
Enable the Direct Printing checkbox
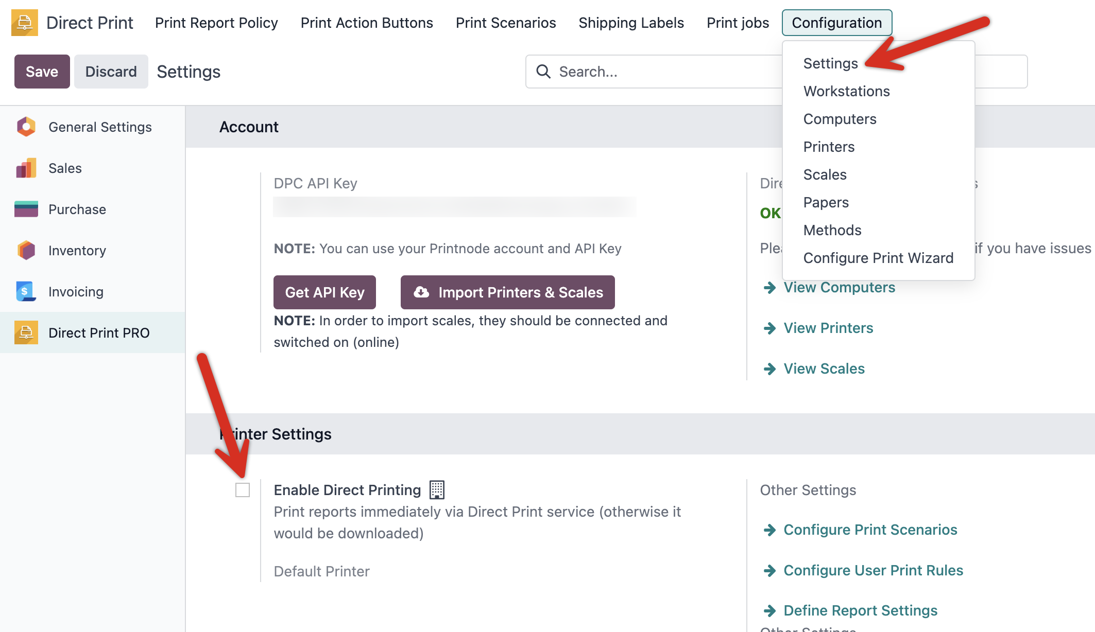[x=243, y=490]
